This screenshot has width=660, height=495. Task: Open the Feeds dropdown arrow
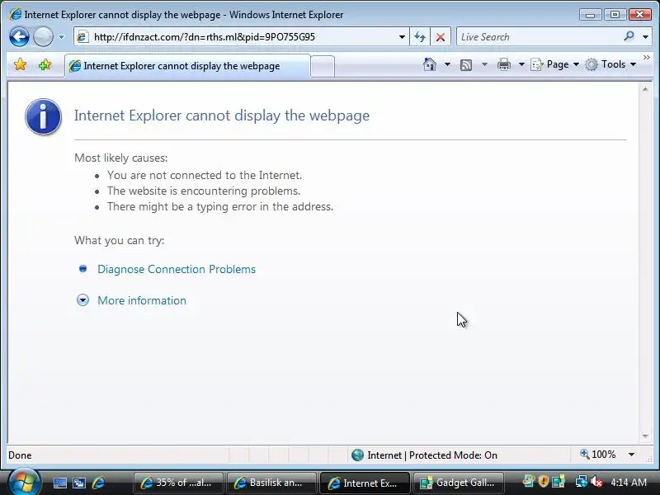[x=484, y=64]
